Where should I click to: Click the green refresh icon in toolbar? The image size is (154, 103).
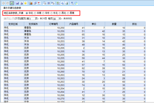point(12,3)
